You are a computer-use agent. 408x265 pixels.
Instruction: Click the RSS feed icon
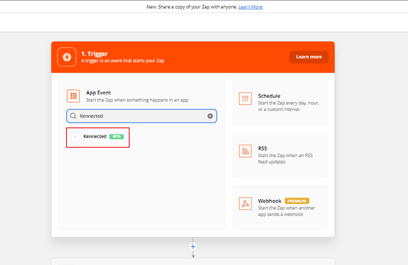pos(245,151)
